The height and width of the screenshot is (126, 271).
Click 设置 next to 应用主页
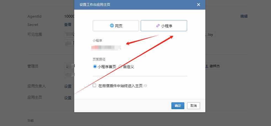pos(68,98)
